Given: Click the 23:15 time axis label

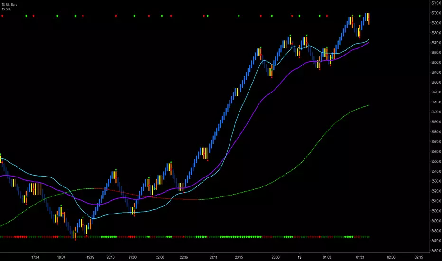Looking at the screenshot, I should pos(239,257).
